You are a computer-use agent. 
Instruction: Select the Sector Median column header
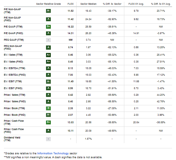coord(88,4)
